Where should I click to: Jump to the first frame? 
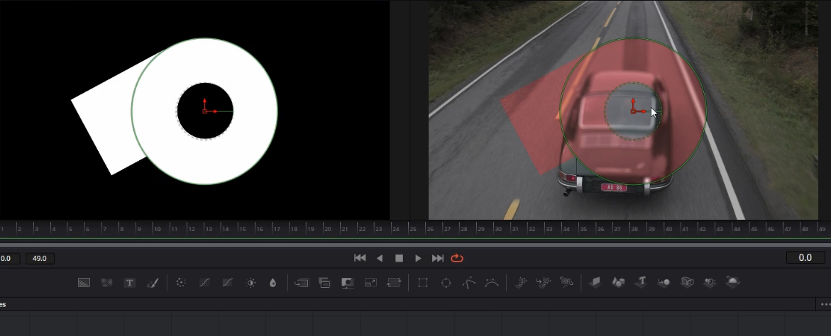(x=360, y=258)
